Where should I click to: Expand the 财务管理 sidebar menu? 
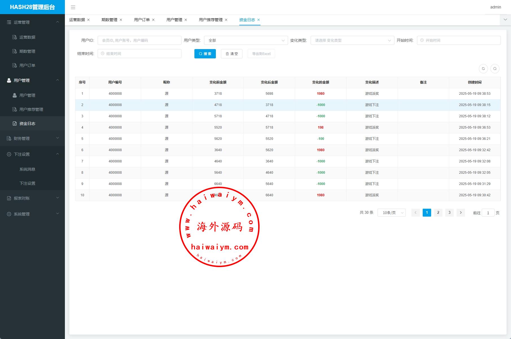tap(32, 138)
